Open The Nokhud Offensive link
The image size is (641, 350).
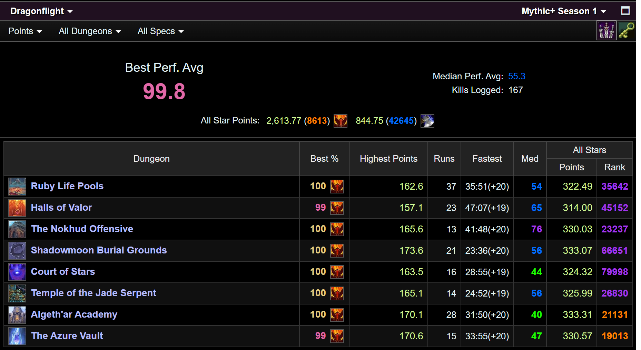tap(82, 229)
